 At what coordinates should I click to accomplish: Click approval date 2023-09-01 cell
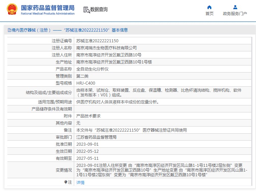pos(88,144)
